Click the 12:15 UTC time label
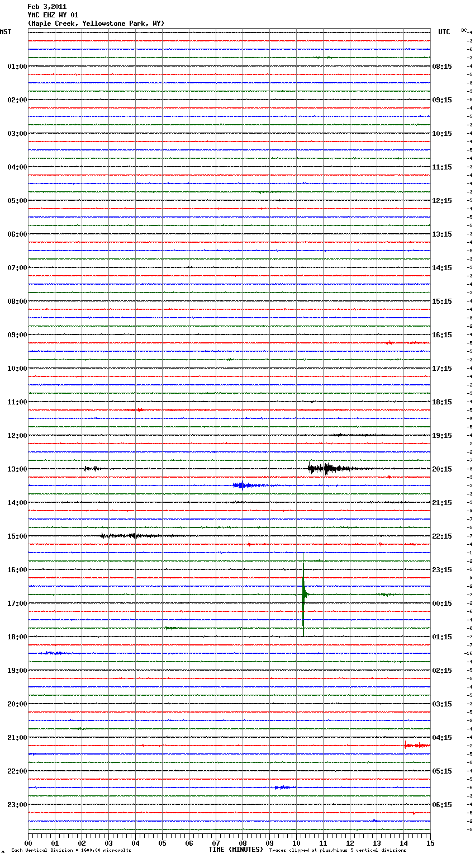Image resolution: width=475 pixels, height=858 pixels. [x=442, y=201]
